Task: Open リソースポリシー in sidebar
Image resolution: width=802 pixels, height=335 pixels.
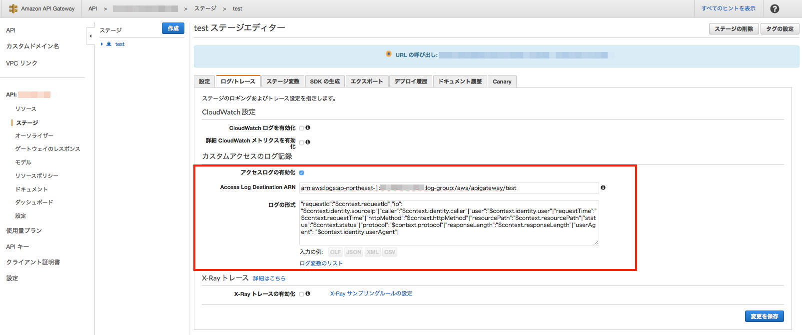Action: pos(36,176)
